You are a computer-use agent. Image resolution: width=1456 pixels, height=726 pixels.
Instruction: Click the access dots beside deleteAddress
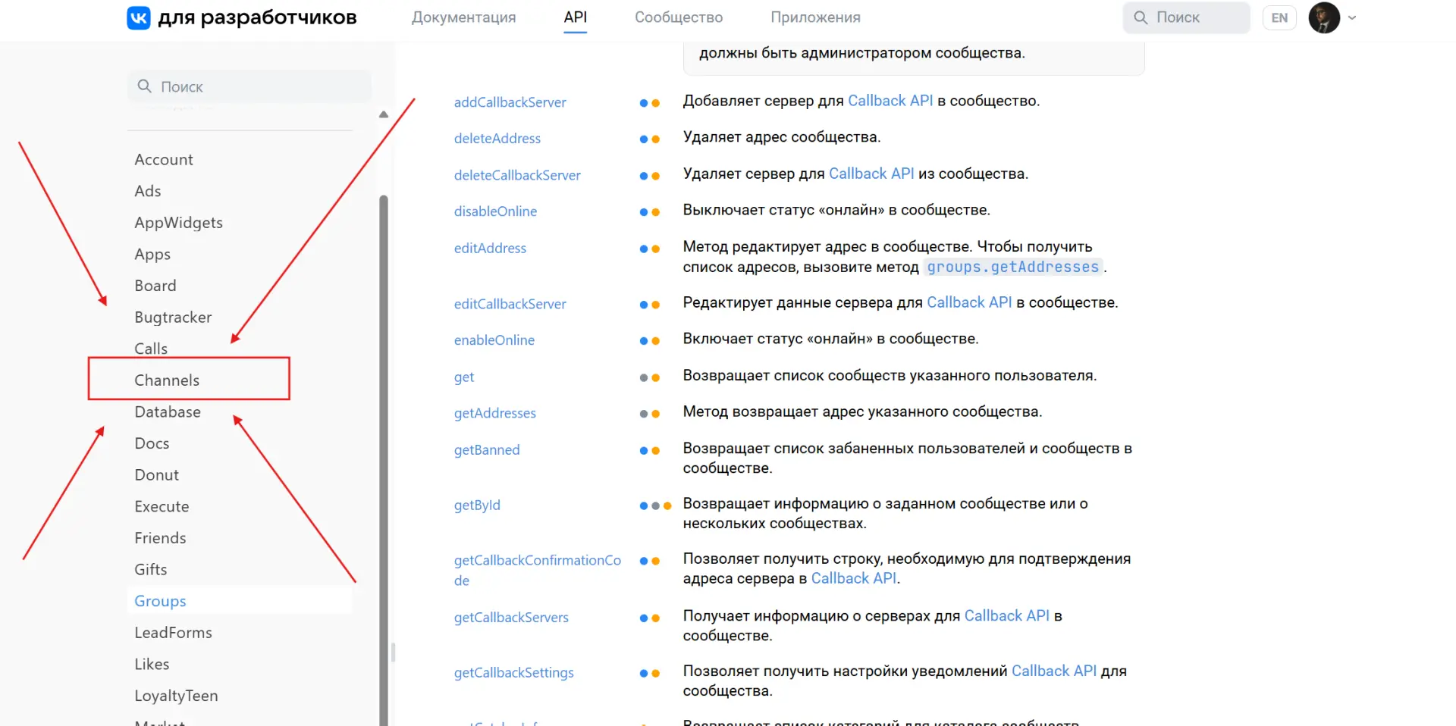pyautogui.click(x=649, y=139)
